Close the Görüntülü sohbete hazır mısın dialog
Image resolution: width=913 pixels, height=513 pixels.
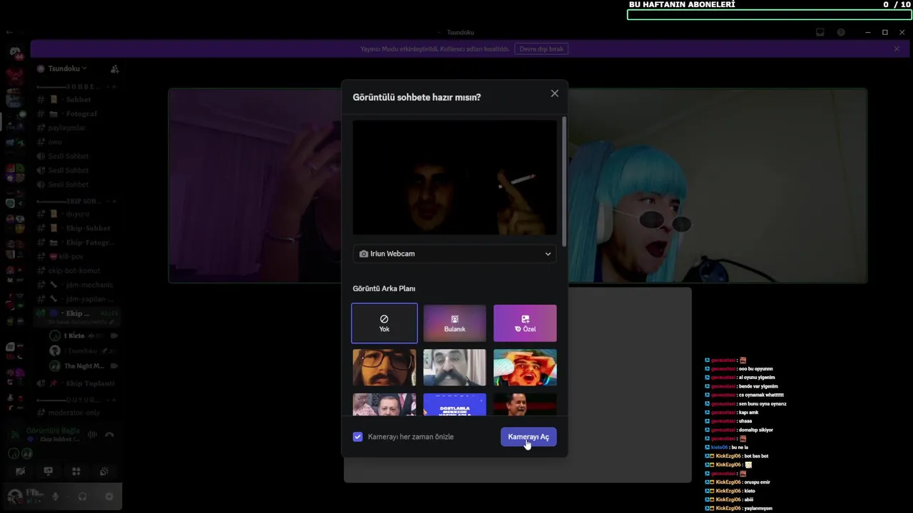(x=554, y=93)
